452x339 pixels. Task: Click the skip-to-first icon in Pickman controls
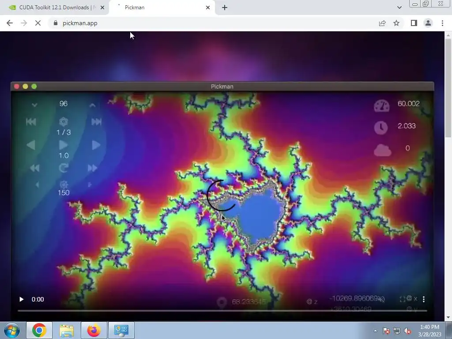point(31,122)
